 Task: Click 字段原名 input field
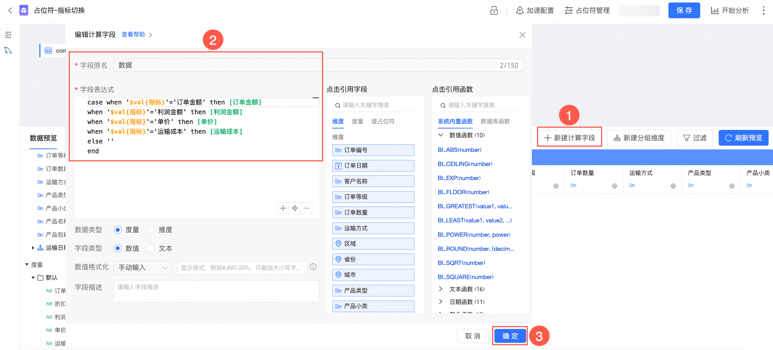[319, 65]
